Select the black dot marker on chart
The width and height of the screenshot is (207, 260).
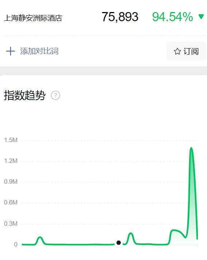click(119, 243)
